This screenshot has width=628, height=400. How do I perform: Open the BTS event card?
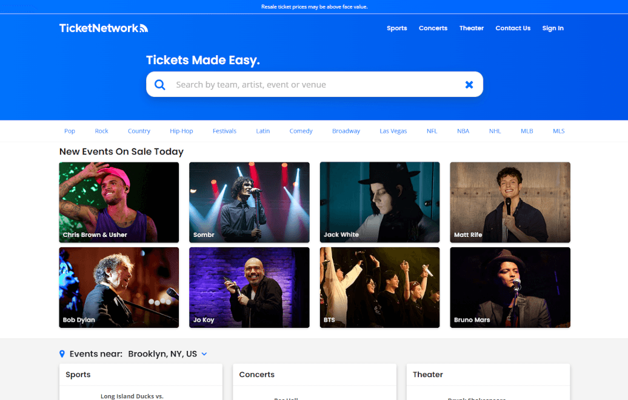(379, 287)
